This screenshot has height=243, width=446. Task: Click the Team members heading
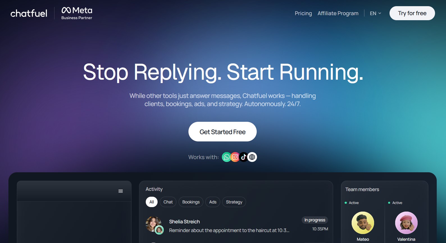coord(362,189)
